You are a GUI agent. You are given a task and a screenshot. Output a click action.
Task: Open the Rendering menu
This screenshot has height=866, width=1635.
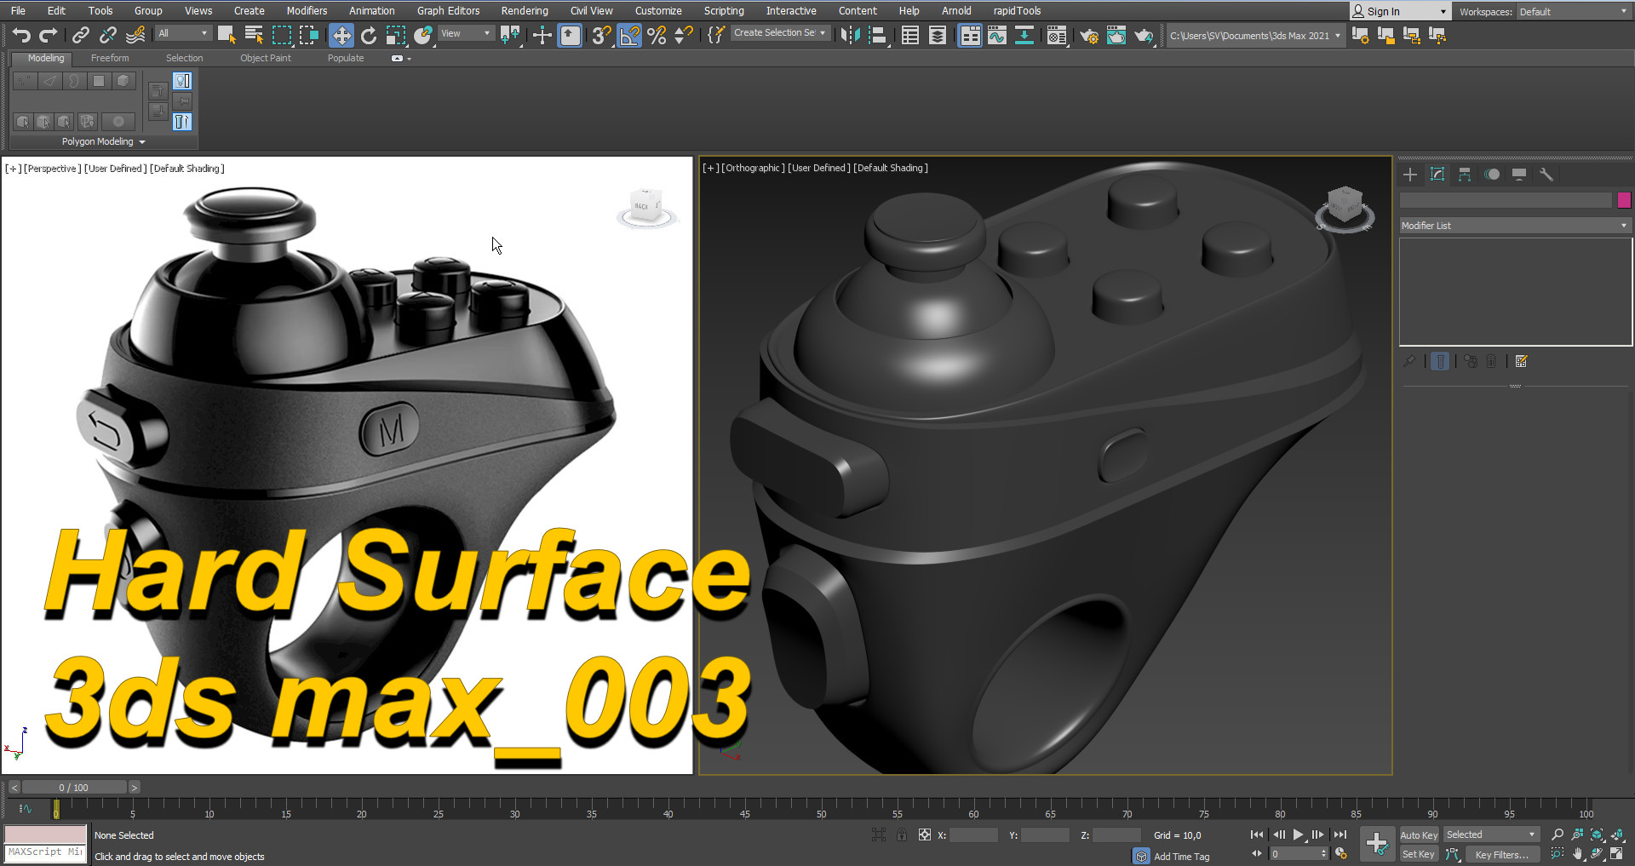[x=525, y=10]
